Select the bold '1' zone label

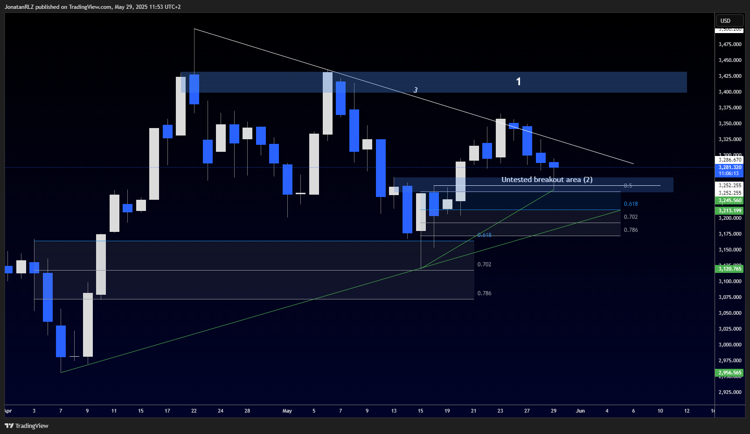tap(518, 81)
